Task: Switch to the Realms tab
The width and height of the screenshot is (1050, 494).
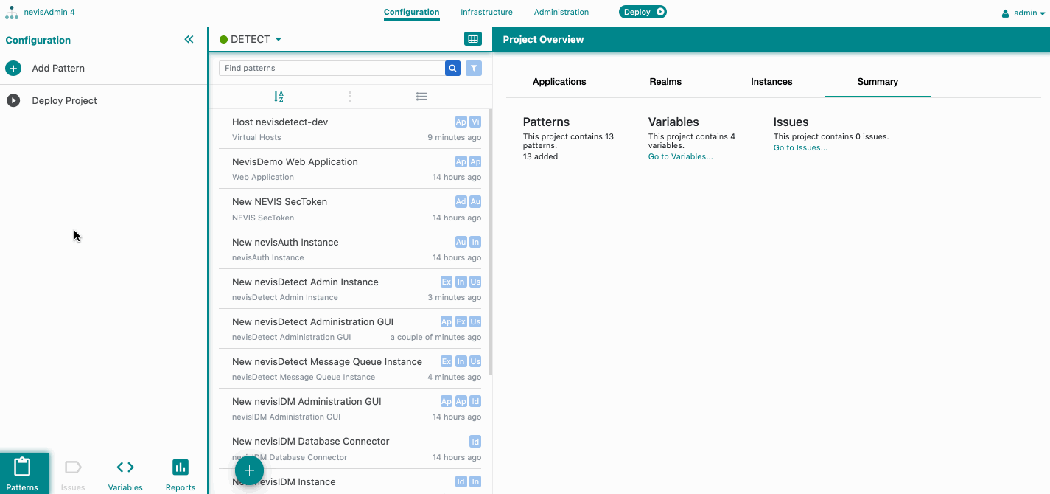Action: click(665, 82)
